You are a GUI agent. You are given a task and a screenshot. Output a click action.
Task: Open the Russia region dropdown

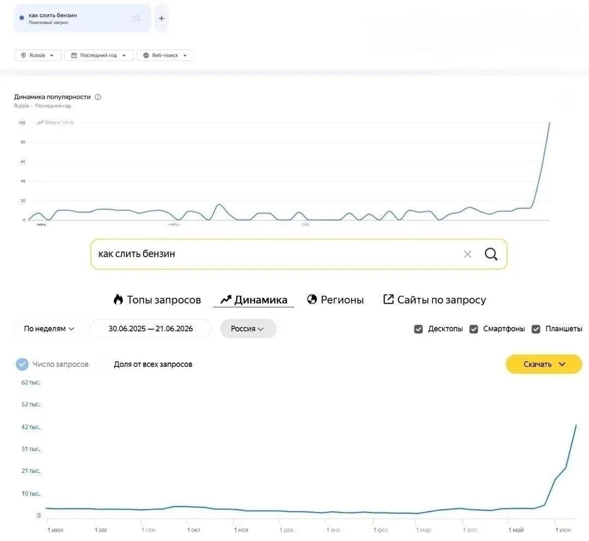[38, 55]
